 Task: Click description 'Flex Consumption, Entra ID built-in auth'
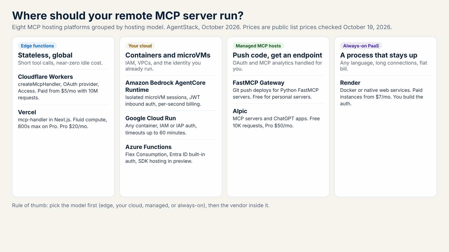(165, 158)
